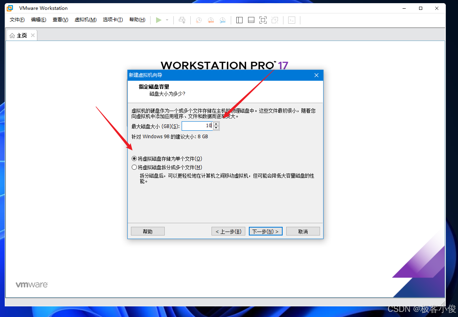Open the 文件(F) menu

point(17,20)
